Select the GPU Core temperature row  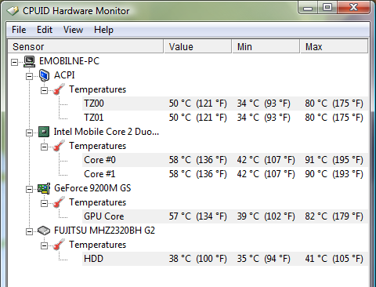[225, 216]
